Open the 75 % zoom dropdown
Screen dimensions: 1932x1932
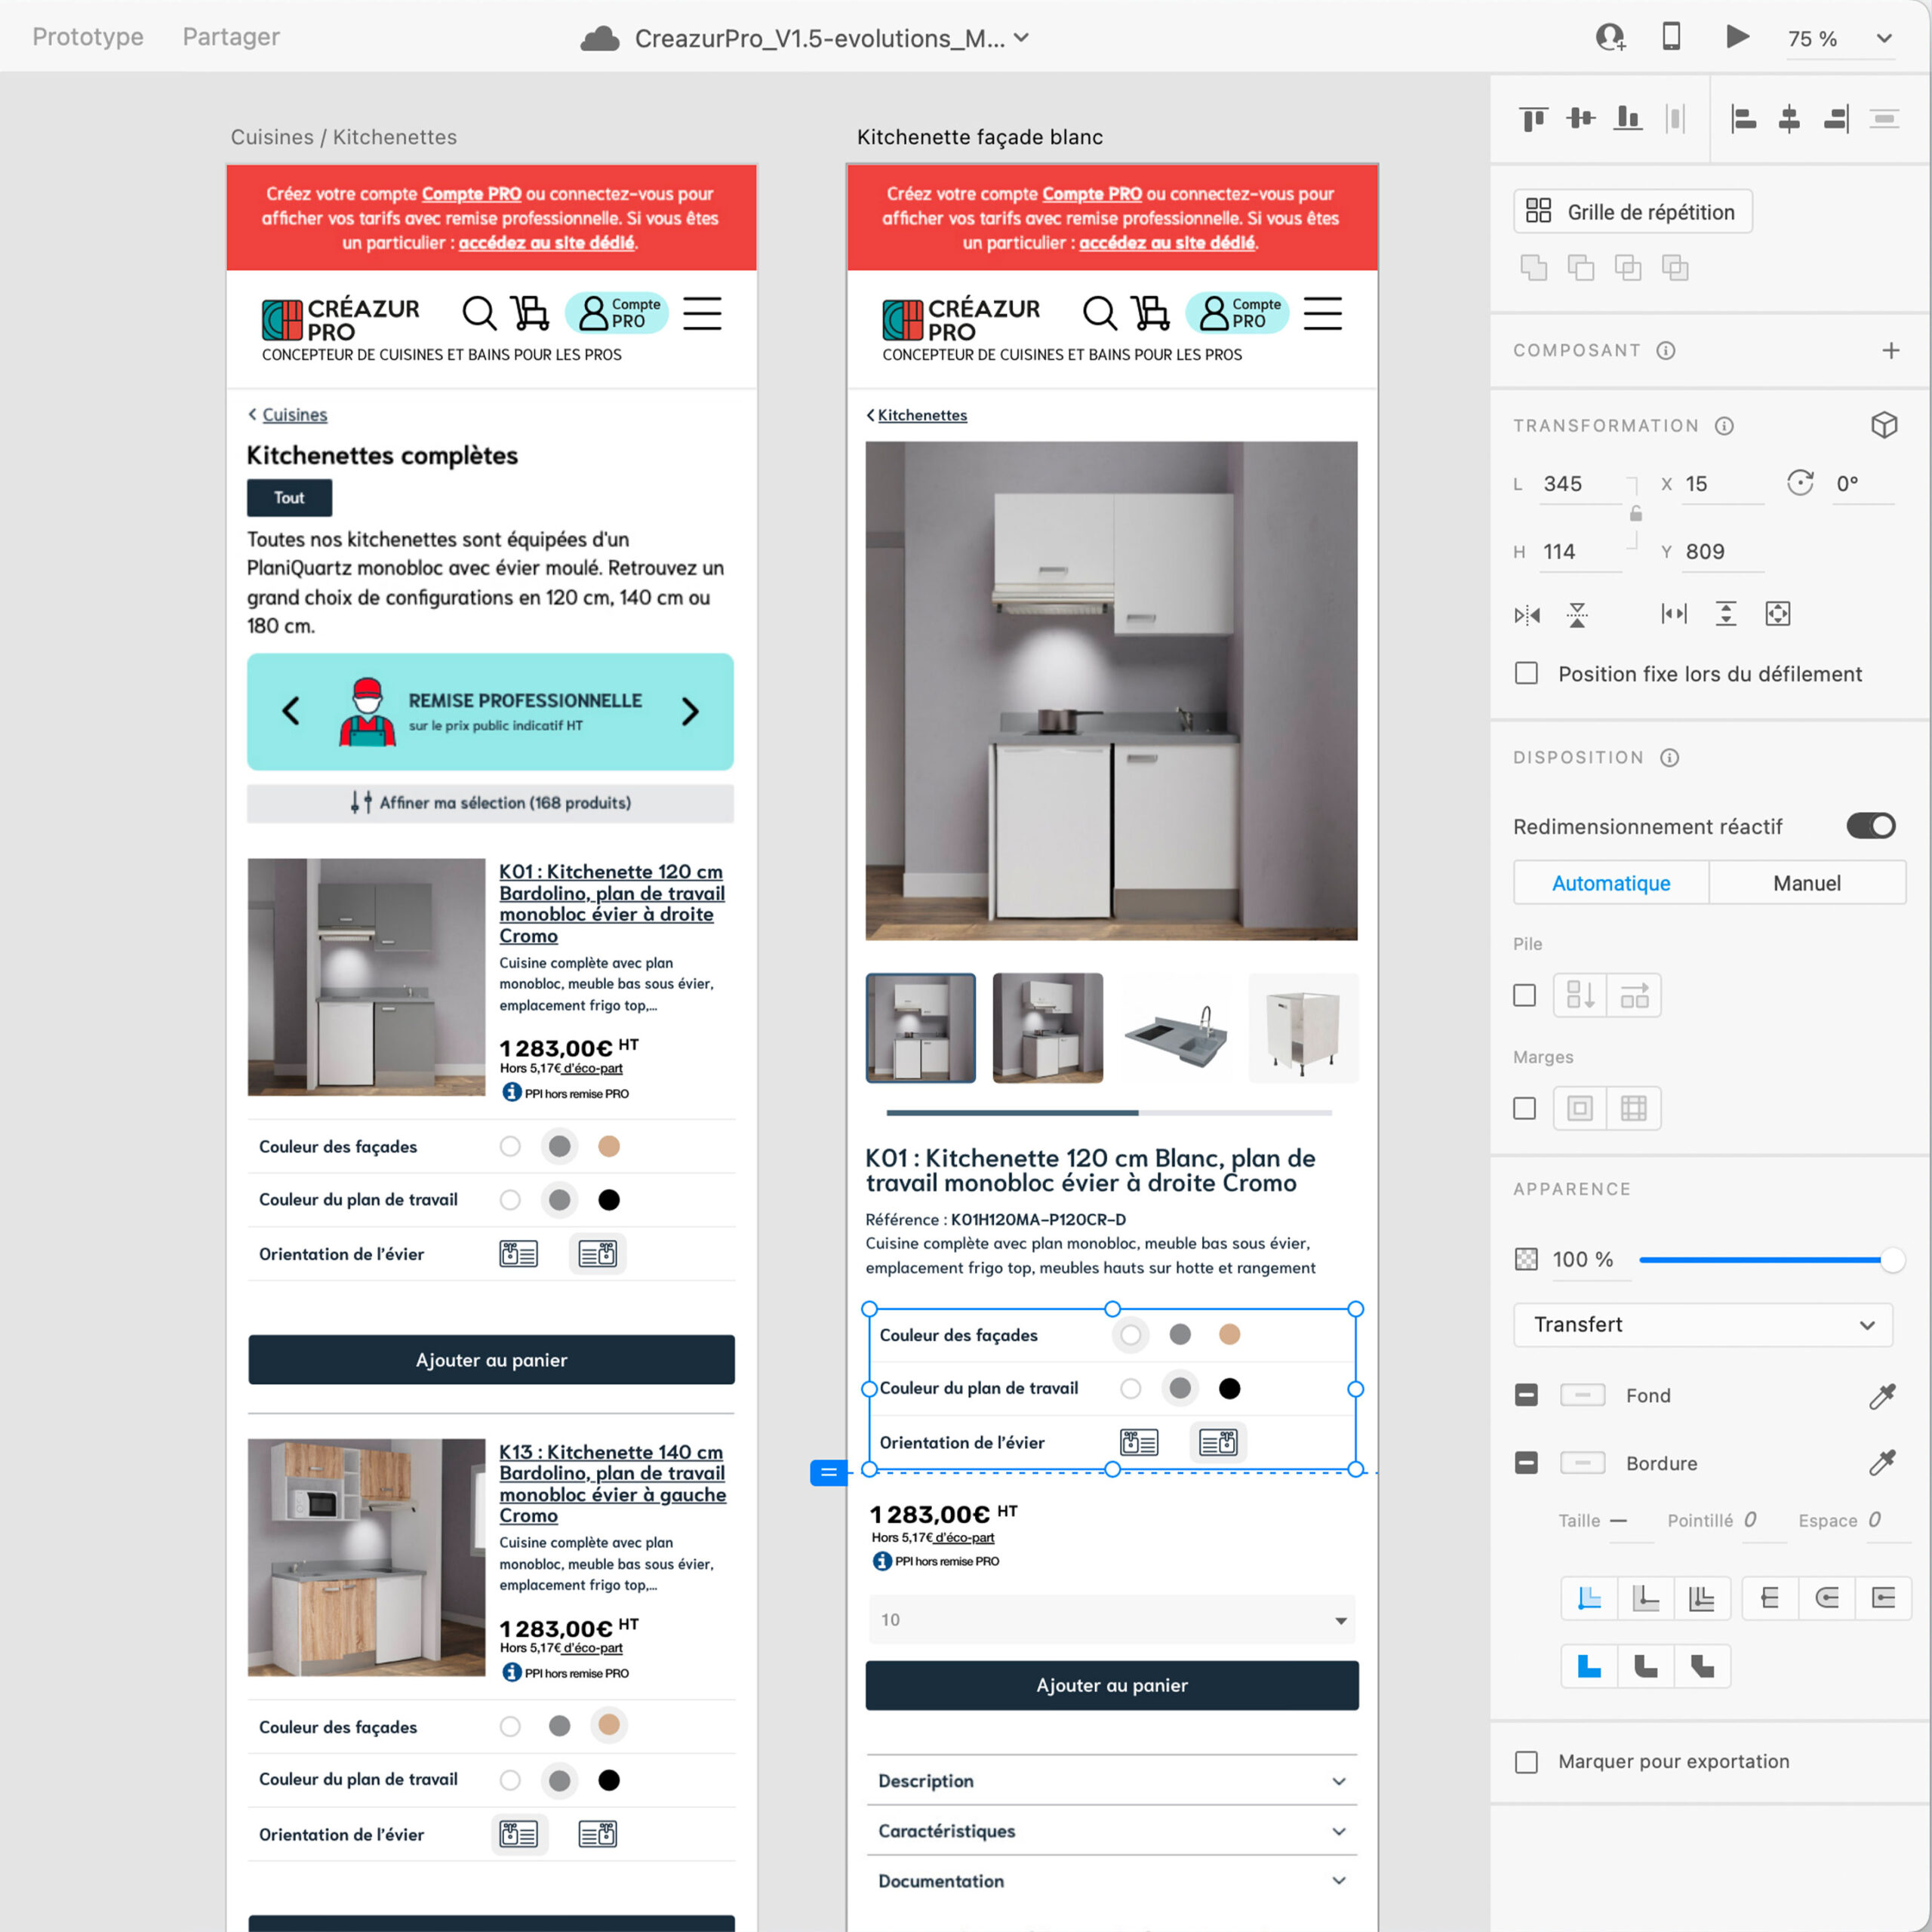(1884, 38)
